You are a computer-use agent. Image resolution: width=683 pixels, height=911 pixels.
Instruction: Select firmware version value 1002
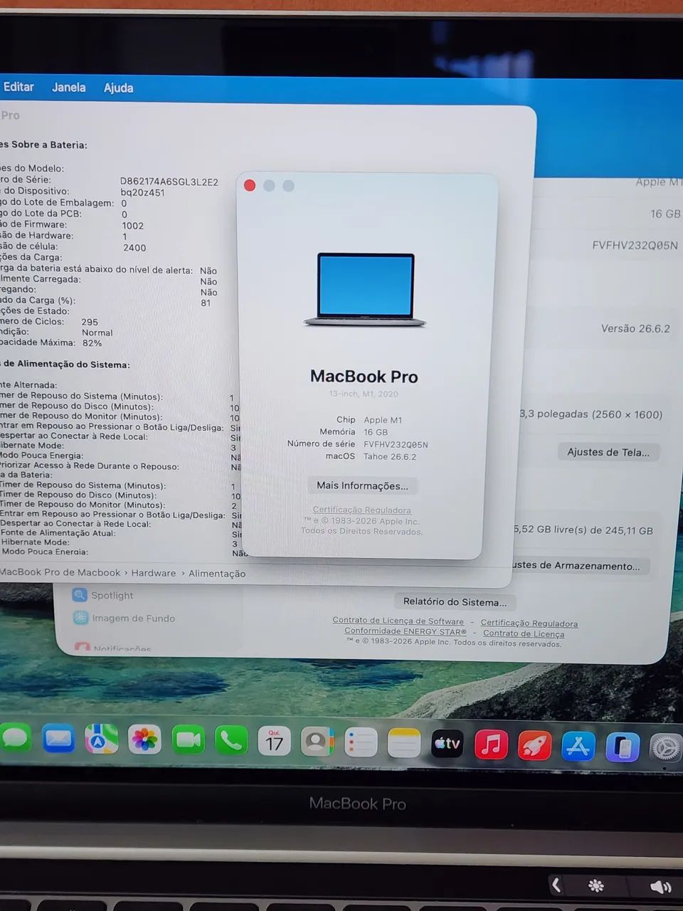pyautogui.click(x=132, y=226)
